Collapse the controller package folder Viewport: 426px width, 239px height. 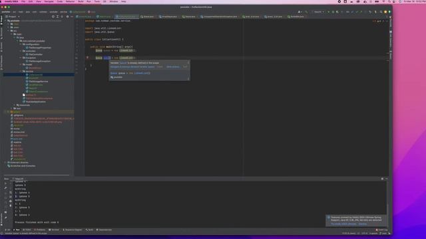21,51
